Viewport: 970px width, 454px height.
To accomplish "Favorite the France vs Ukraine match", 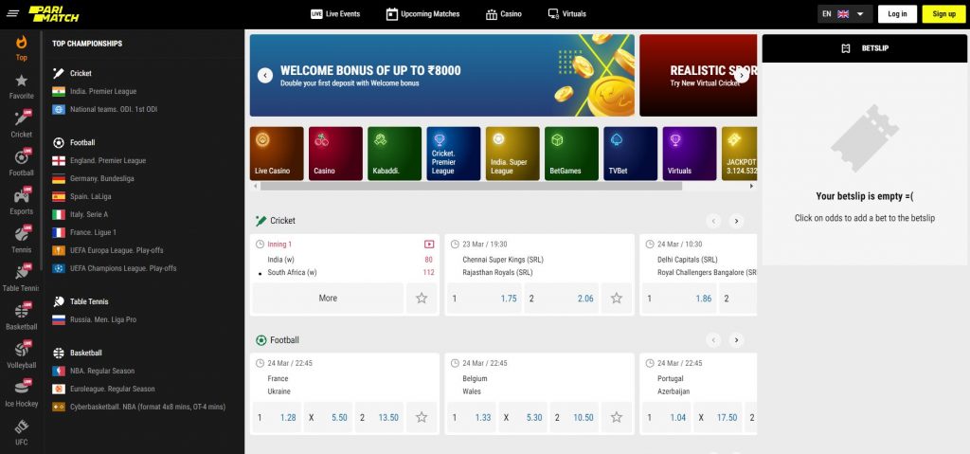I will pos(422,417).
